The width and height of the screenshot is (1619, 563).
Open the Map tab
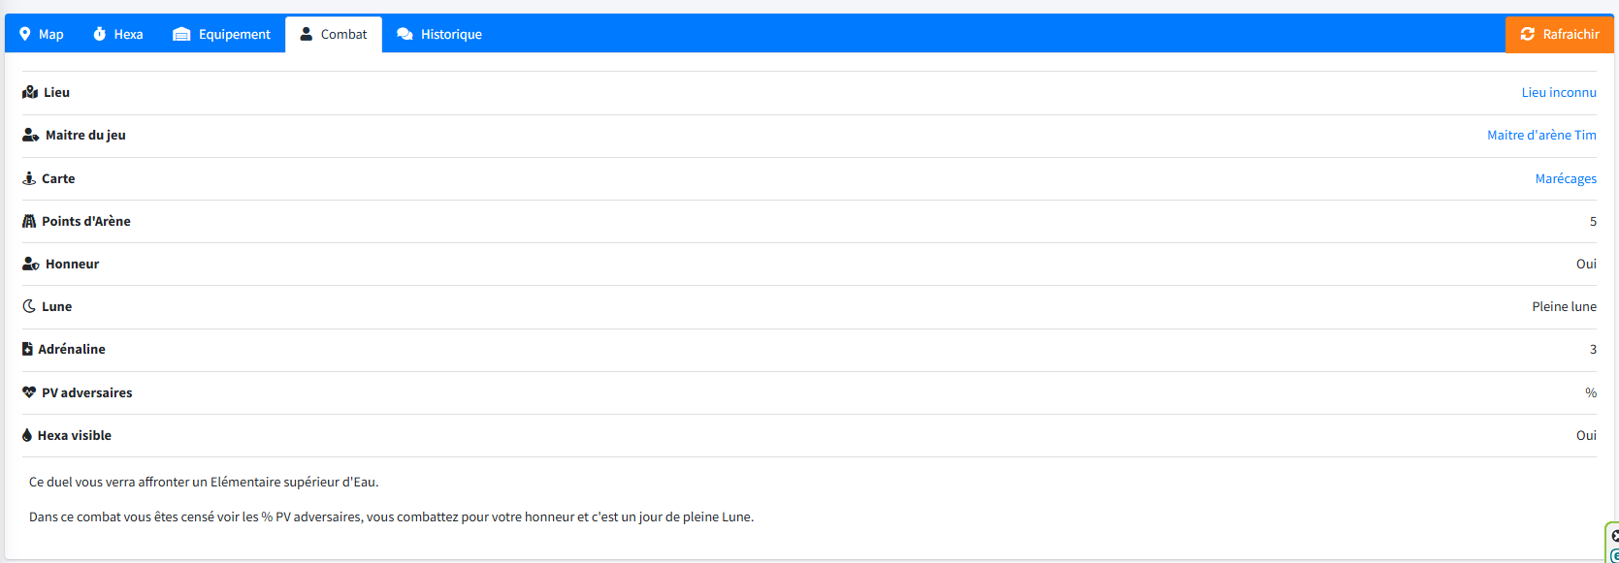[41, 35]
